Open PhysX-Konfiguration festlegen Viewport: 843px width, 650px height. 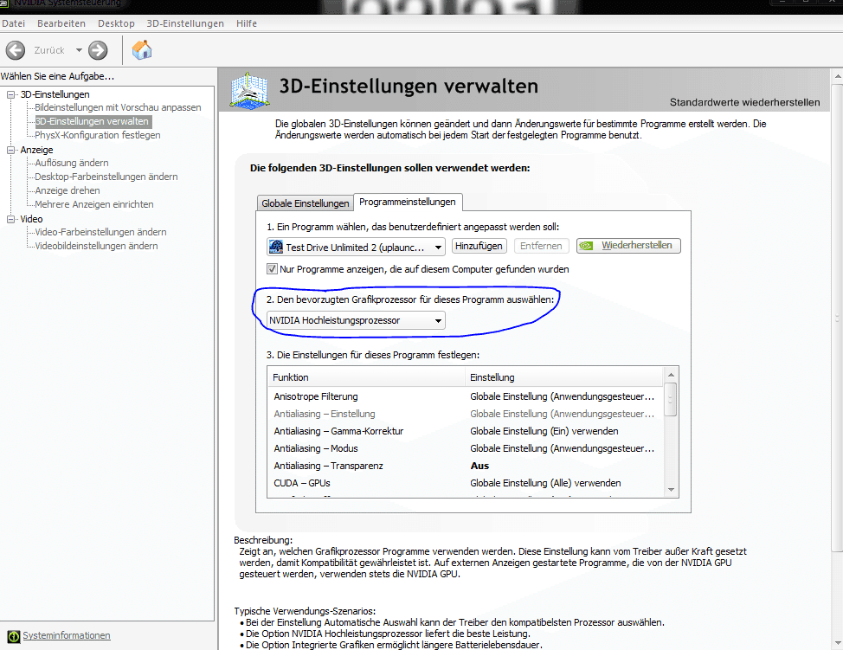click(97, 135)
